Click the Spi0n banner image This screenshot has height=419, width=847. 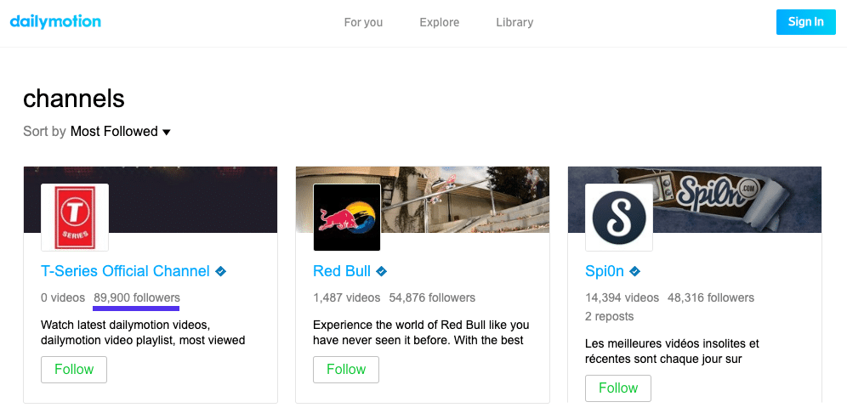[x=740, y=195]
